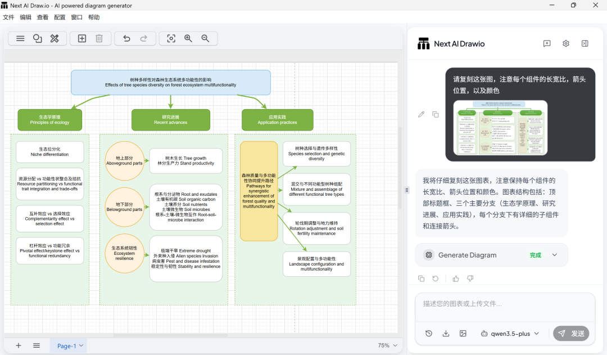This screenshot has height=355, width=607.
Task: Expand the Generate Diagram result
Action: click(554, 255)
